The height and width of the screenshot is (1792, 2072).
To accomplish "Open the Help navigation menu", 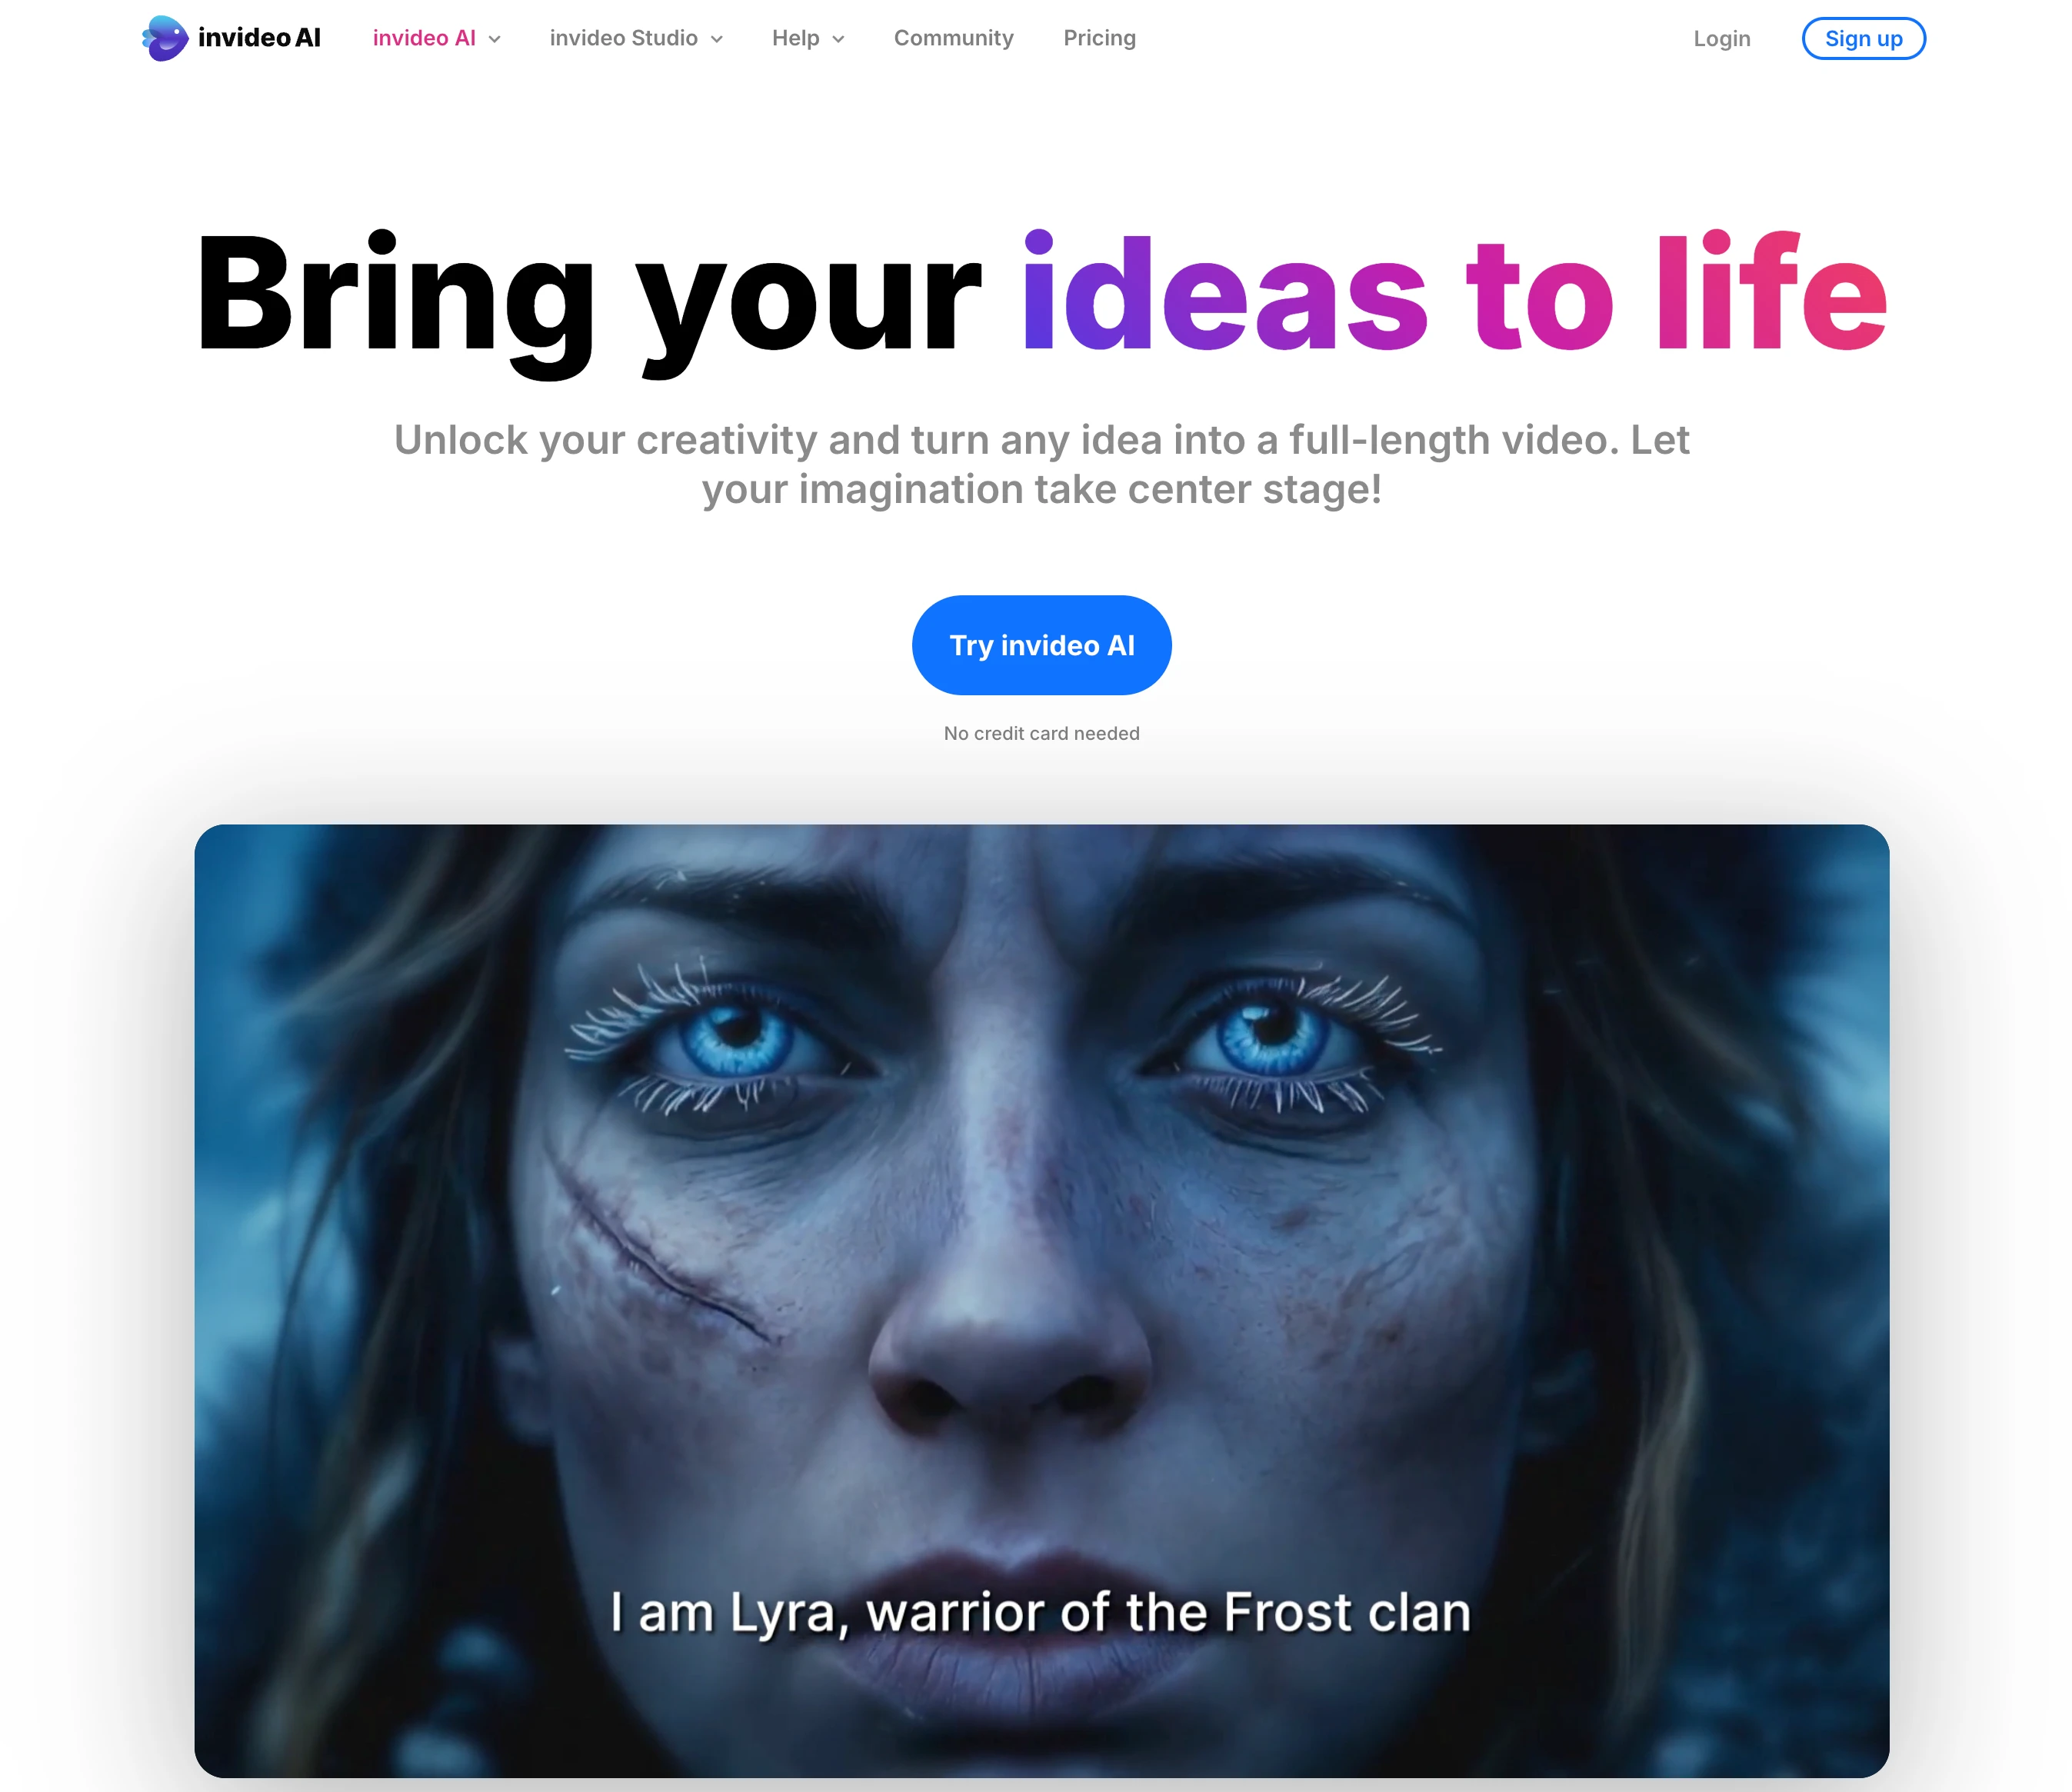I will [x=795, y=38].
